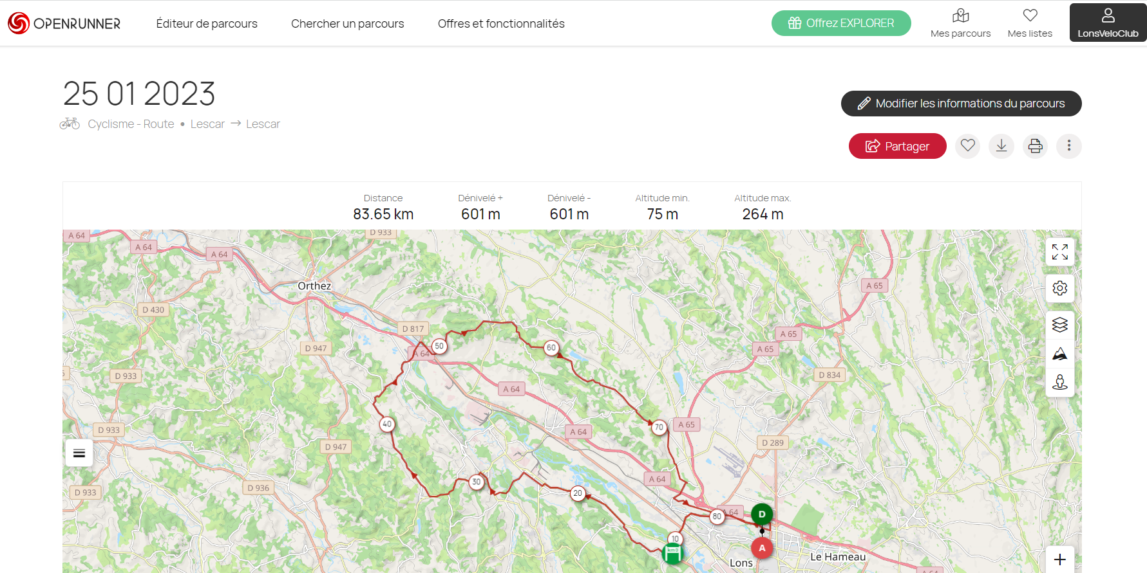The image size is (1147, 573).
Task: Click the route title 25 01 2023
Action: point(139,94)
